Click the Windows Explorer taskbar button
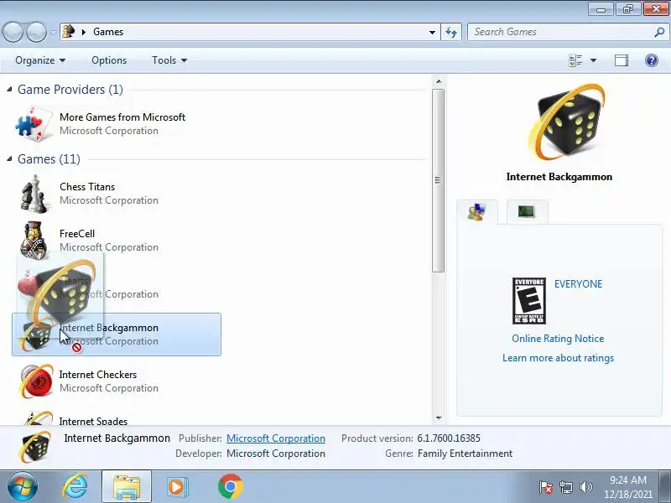 (x=127, y=487)
